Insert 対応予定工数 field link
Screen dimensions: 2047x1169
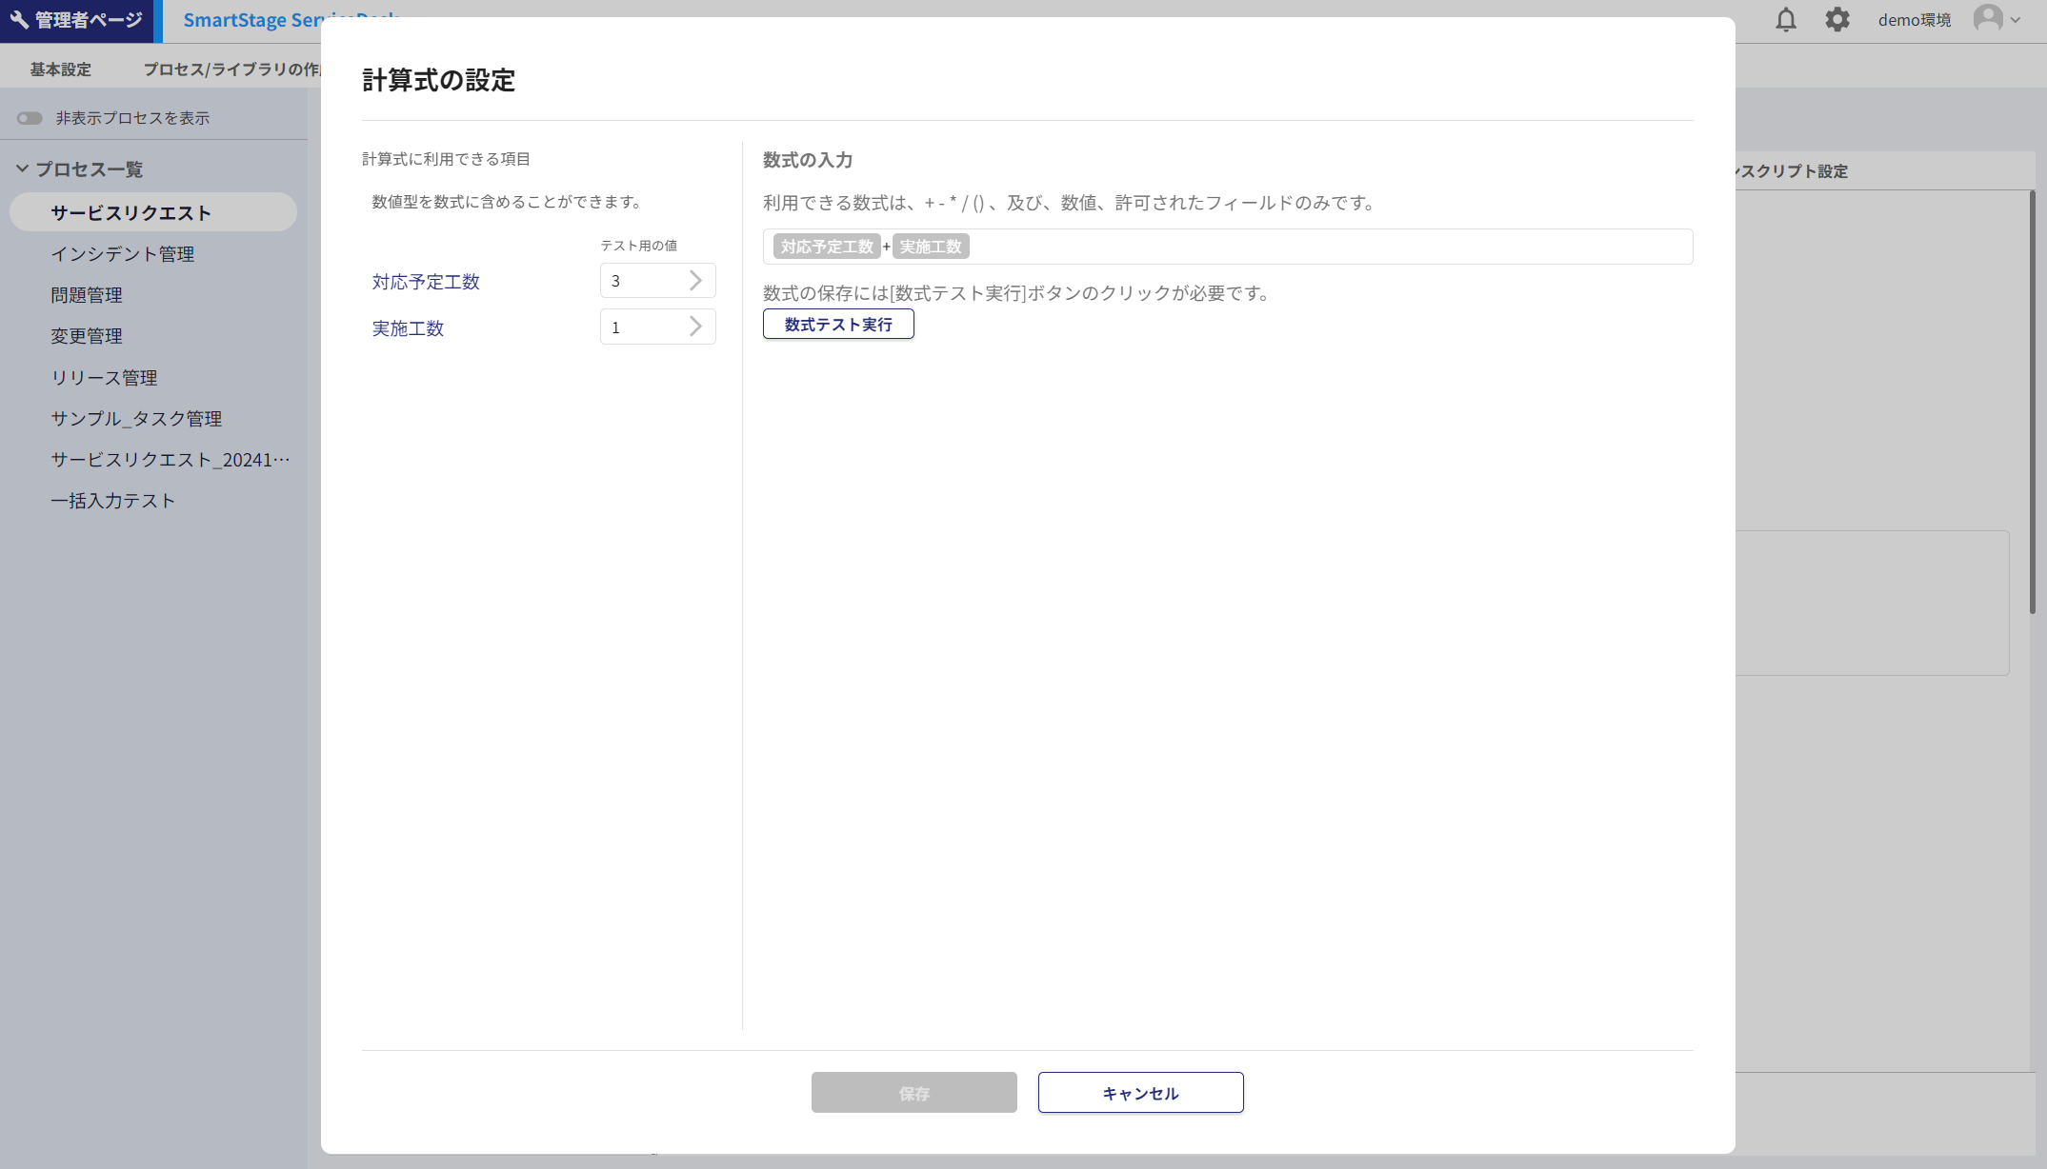point(426,282)
